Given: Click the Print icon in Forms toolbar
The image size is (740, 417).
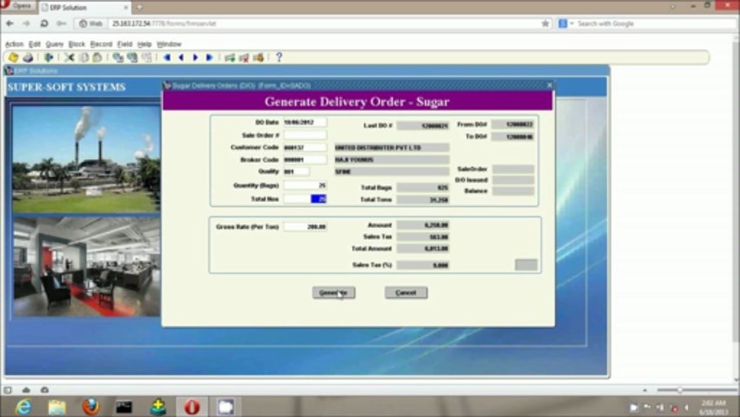Looking at the screenshot, I should coord(28,57).
